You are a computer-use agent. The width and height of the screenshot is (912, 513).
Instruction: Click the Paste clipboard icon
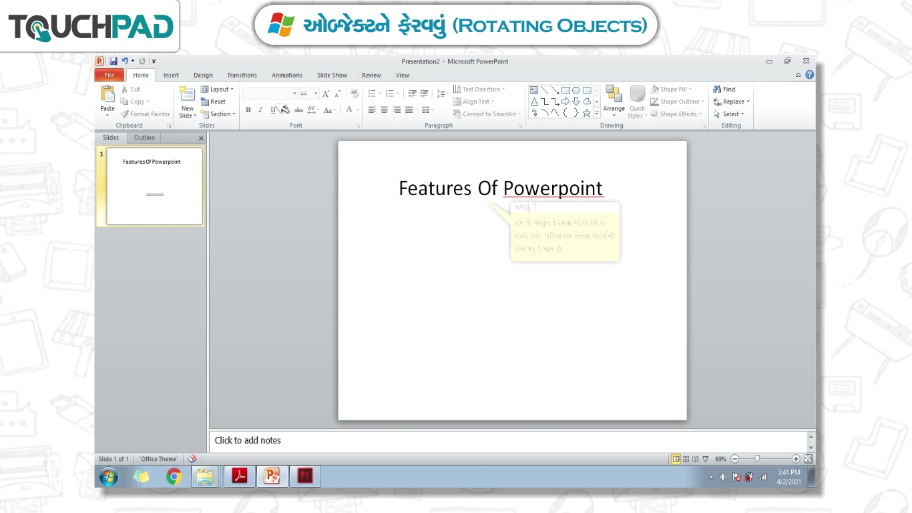coord(107,94)
